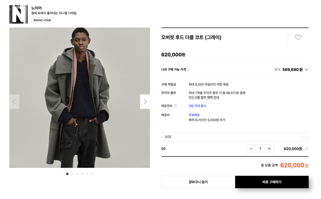Open 카드사별 할부 혜택 안내 link
This screenshot has width=321, height=199.
pos(204,97)
